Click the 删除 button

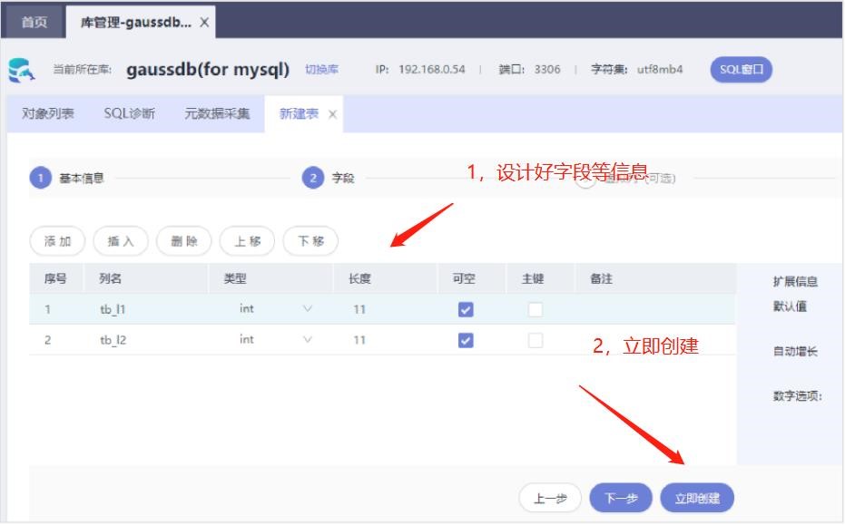click(184, 240)
